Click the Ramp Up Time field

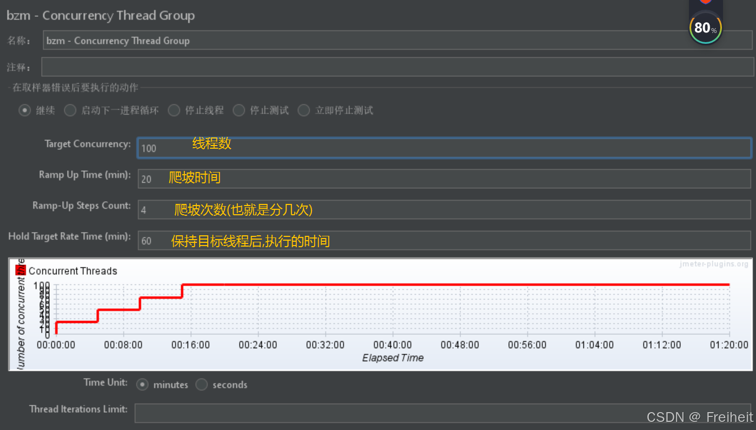click(444, 178)
